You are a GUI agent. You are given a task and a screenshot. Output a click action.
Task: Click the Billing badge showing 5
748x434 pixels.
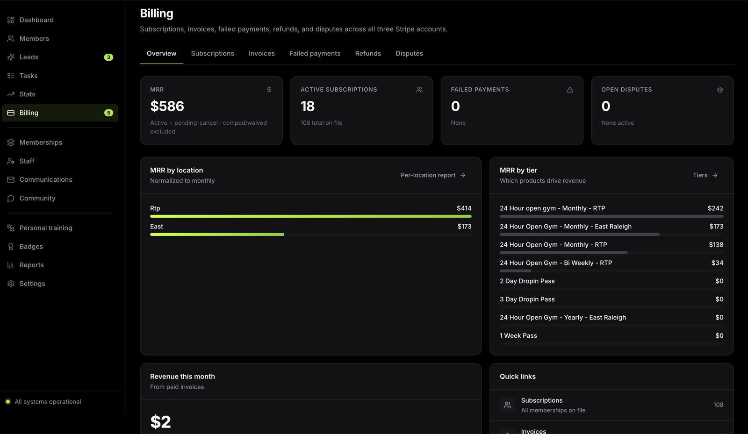click(x=108, y=113)
